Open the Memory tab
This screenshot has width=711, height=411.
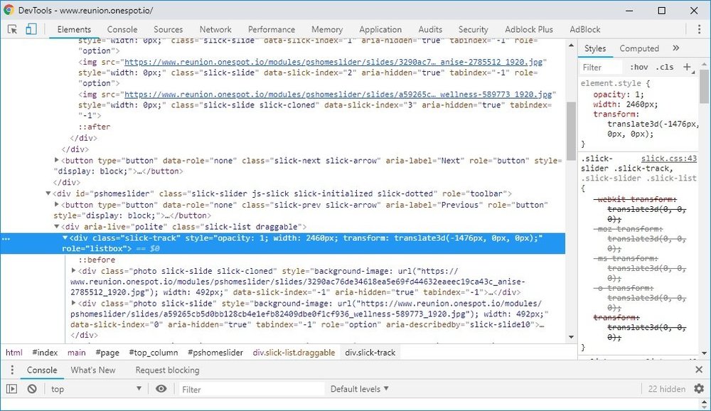(x=327, y=29)
